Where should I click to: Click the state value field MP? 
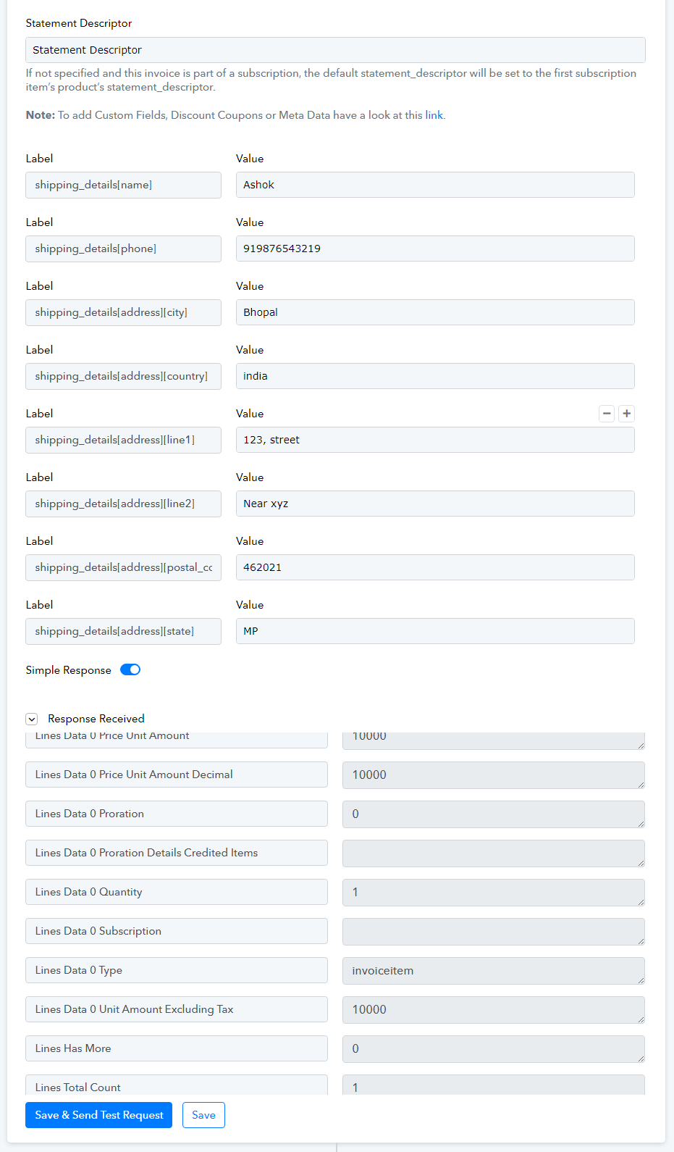click(435, 631)
